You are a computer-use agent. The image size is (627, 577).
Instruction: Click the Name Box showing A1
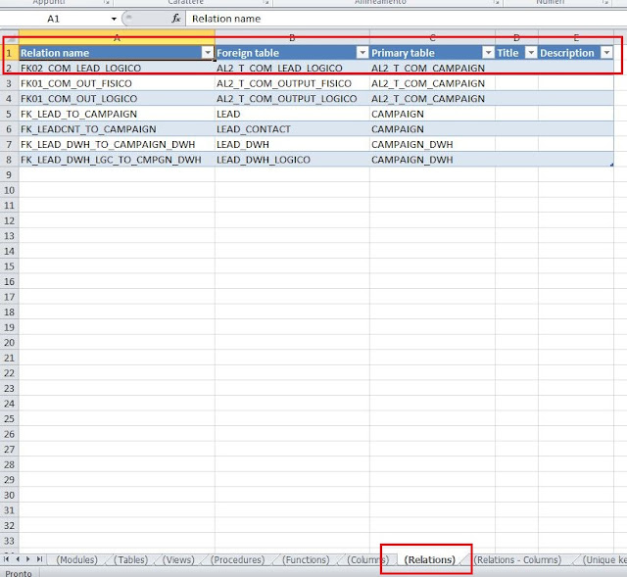coord(54,19)
